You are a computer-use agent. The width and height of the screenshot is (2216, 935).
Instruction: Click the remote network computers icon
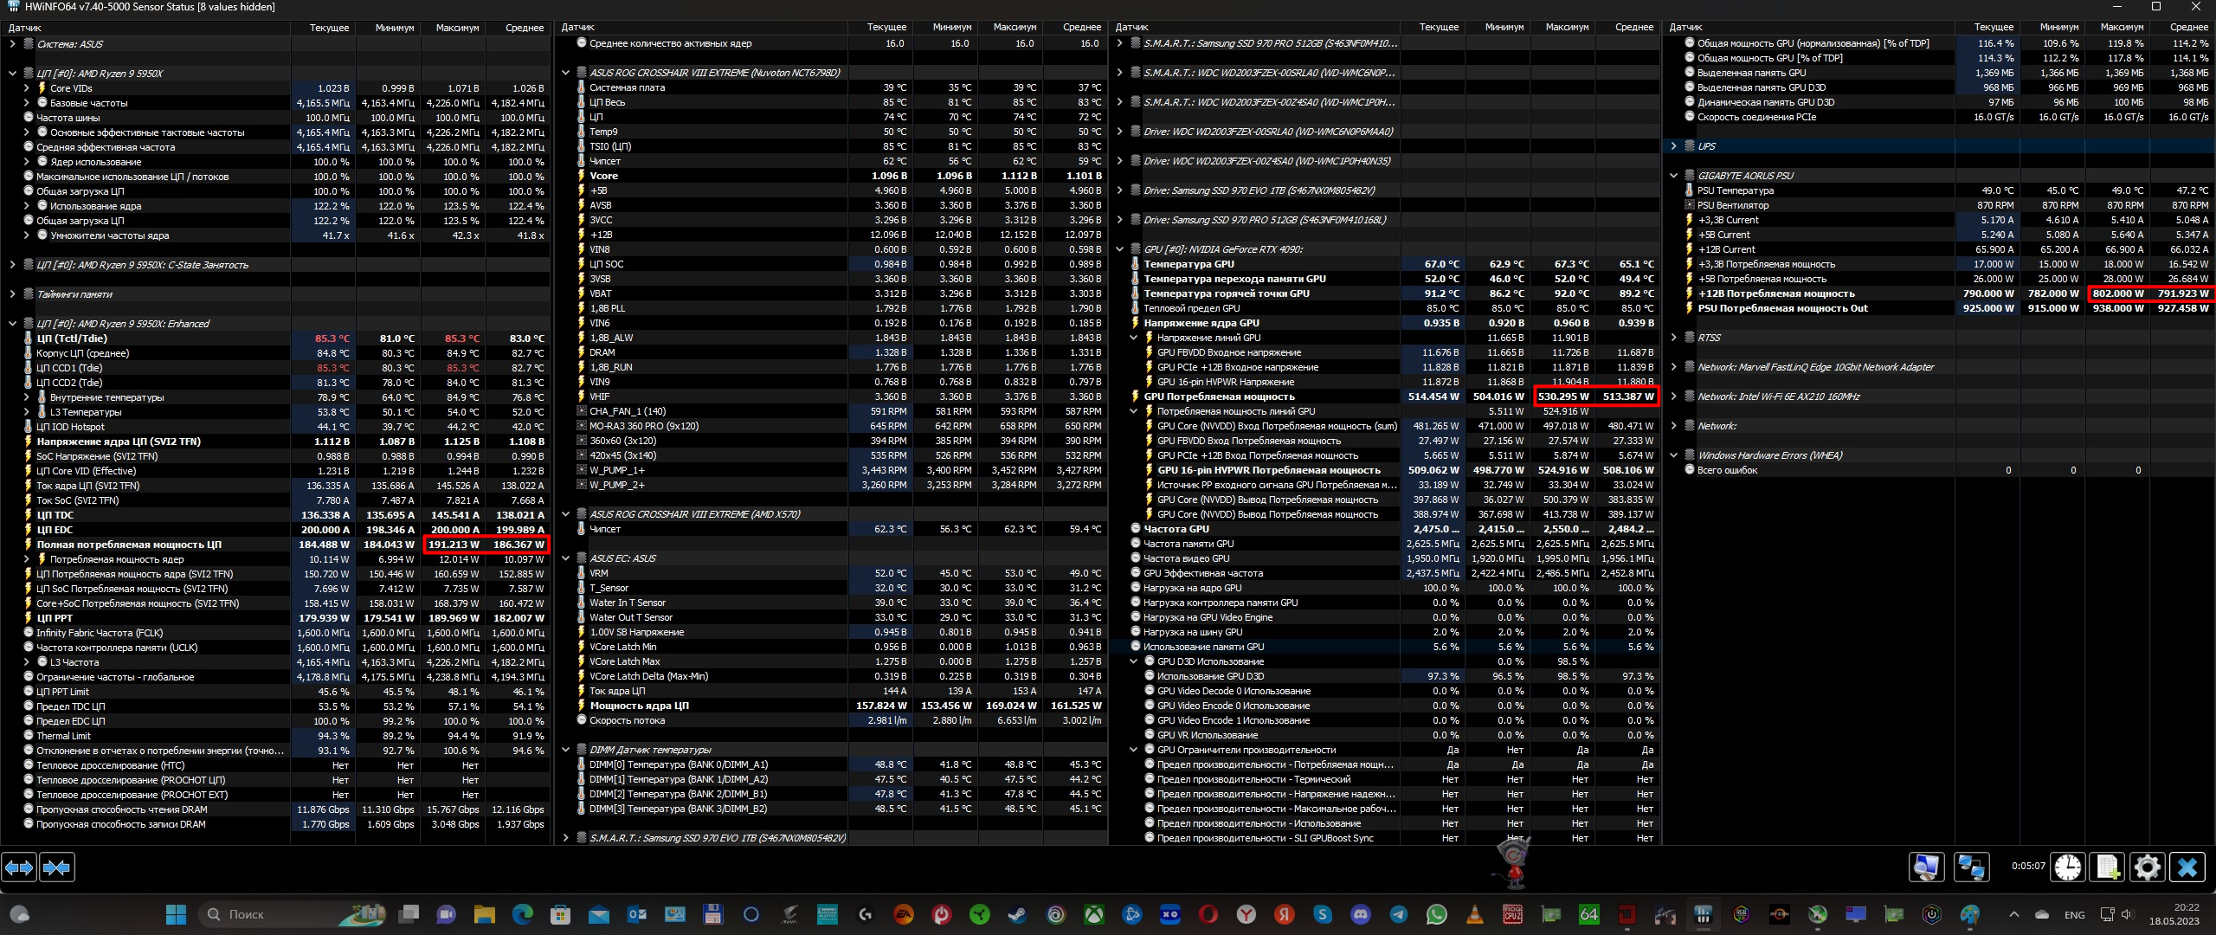(1971, 867)
